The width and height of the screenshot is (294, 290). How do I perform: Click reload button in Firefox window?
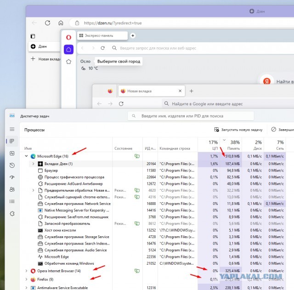click(121, 104)
